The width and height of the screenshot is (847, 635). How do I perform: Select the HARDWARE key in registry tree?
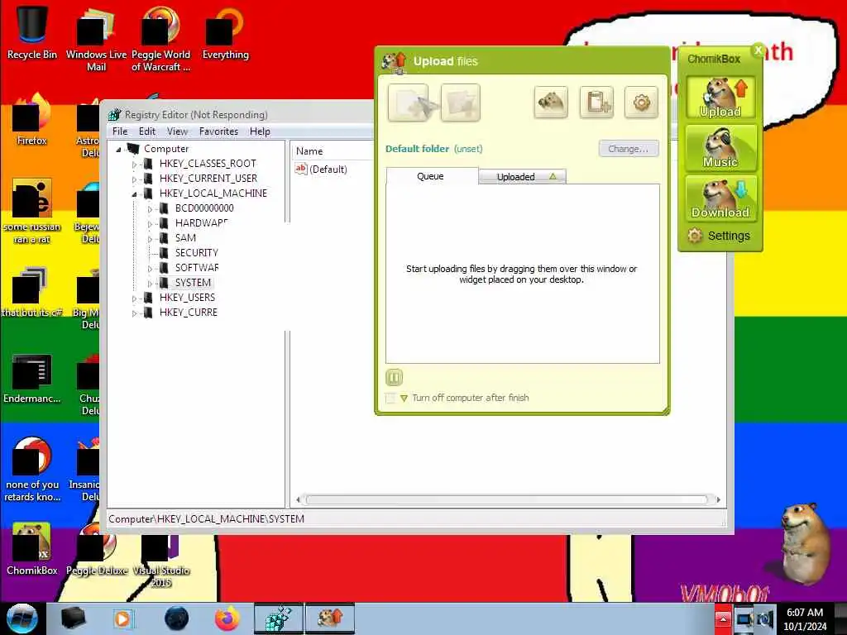pyautogui.click(x=201, y=223)
